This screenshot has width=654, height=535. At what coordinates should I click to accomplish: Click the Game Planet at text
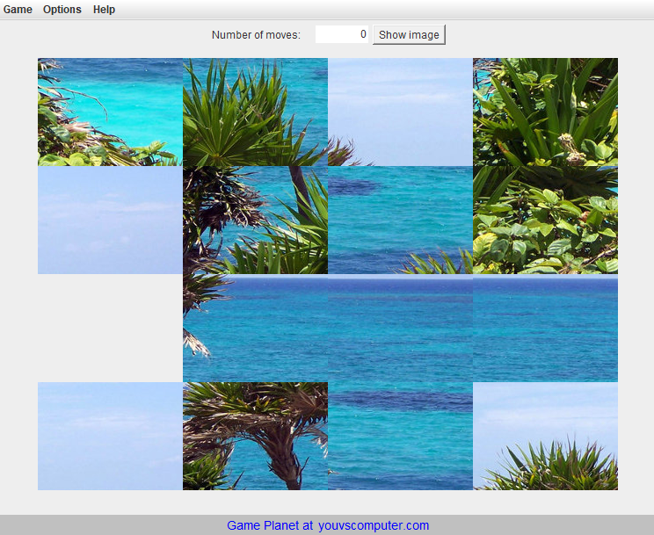click(x=270, y=525)
